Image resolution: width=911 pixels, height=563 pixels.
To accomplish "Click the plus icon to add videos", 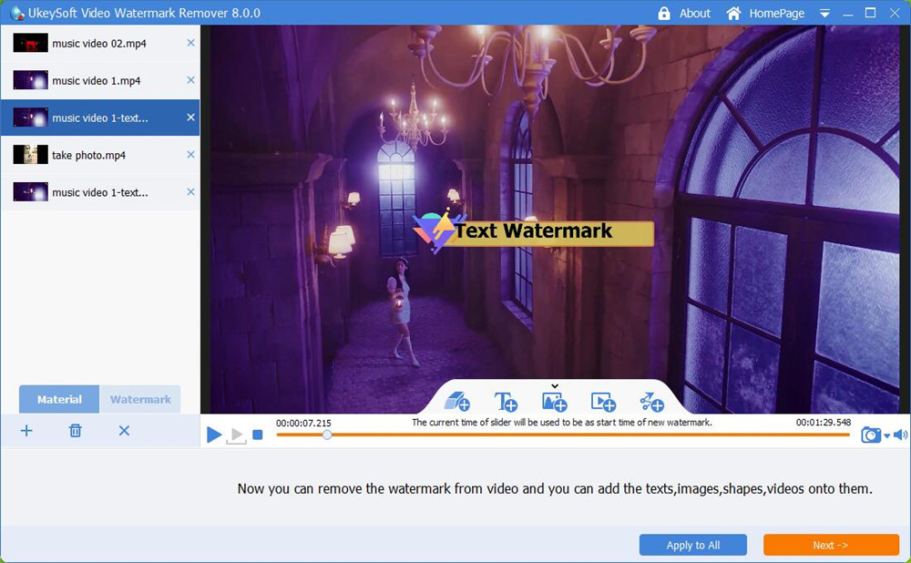I will pos(26,430).
